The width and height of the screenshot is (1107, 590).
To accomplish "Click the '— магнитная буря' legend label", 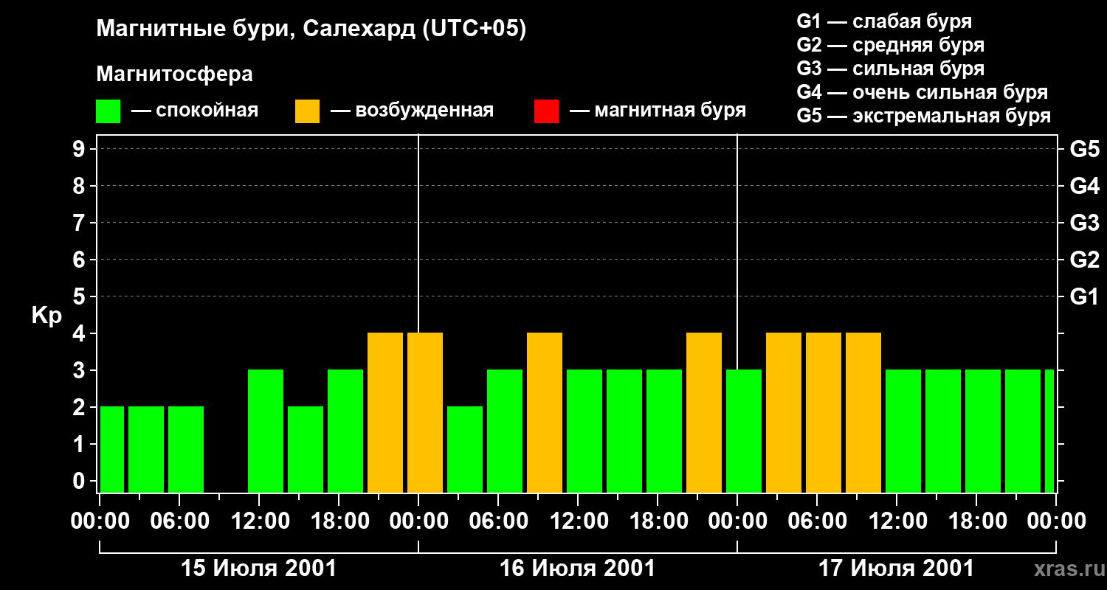I will [x=658, y=111].
